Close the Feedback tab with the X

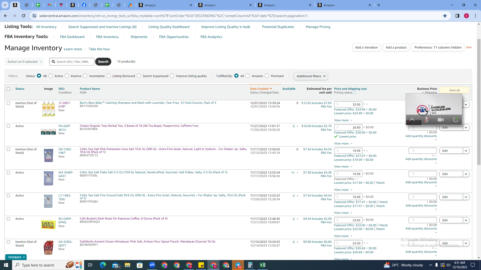tap(24, 257)
